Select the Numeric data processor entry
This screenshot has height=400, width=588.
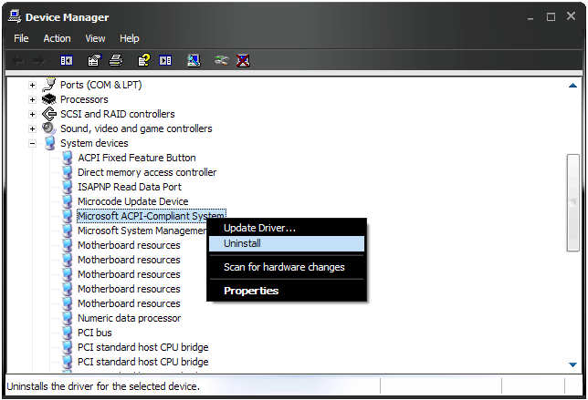[x=129, y=318]
